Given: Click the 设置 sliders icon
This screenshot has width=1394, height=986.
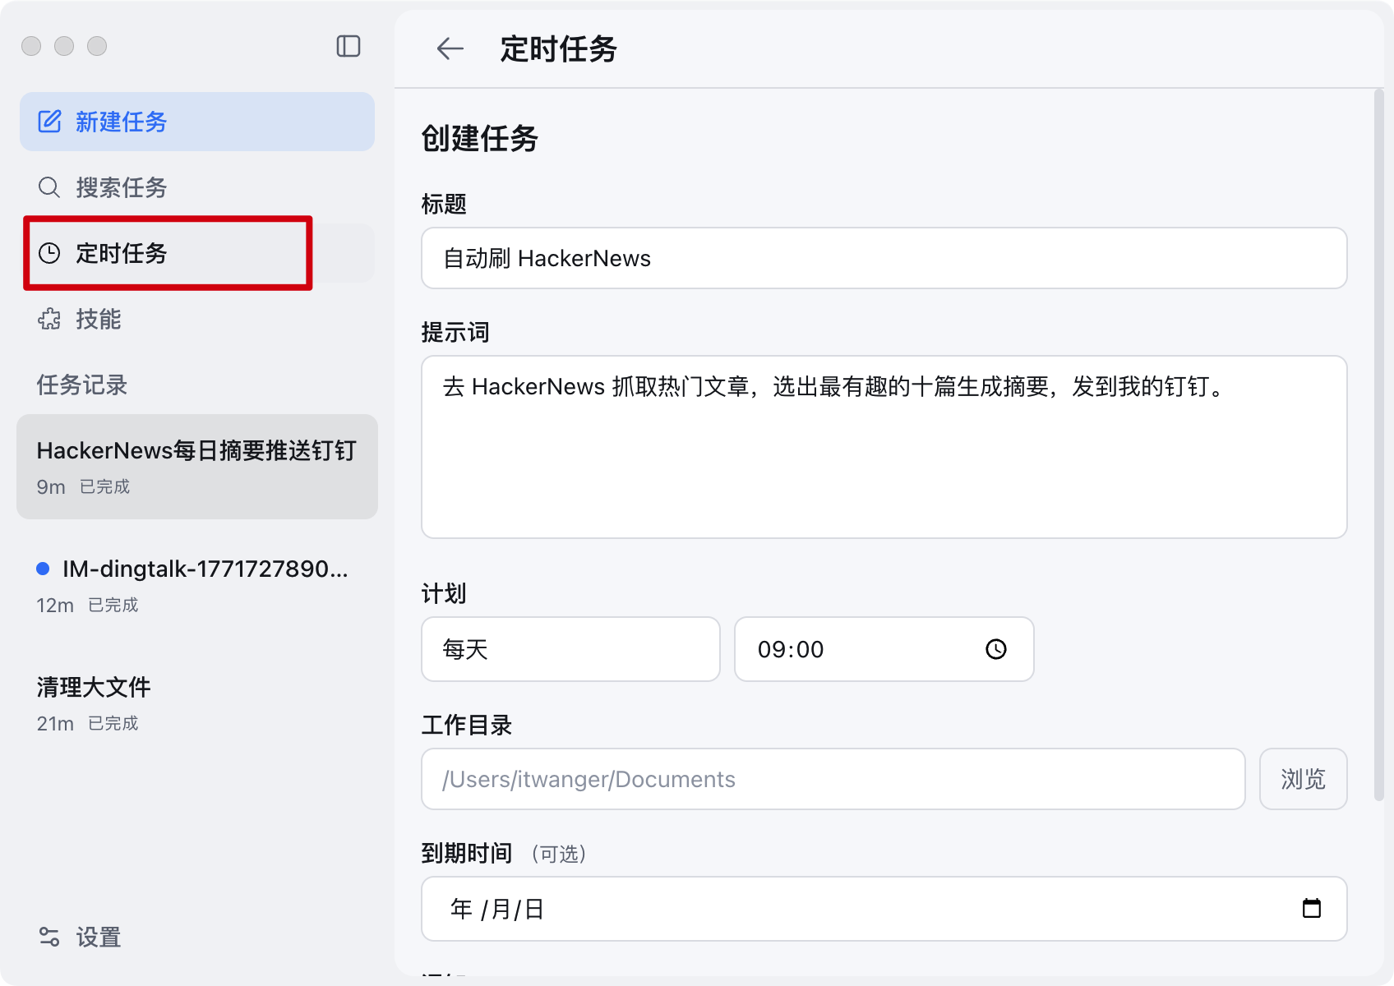Looking at the screenshot, I should [x=49, y=937].
